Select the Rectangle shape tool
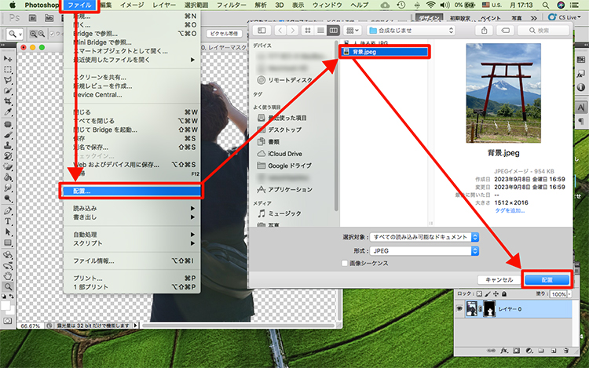Image resolution: width=589 pixels, height=368 pixels. 8,242
